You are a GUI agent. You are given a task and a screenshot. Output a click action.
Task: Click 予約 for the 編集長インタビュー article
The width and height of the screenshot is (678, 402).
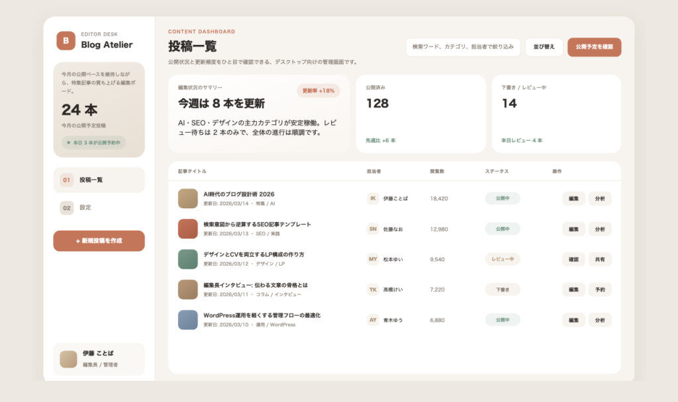tap(600, 290)
